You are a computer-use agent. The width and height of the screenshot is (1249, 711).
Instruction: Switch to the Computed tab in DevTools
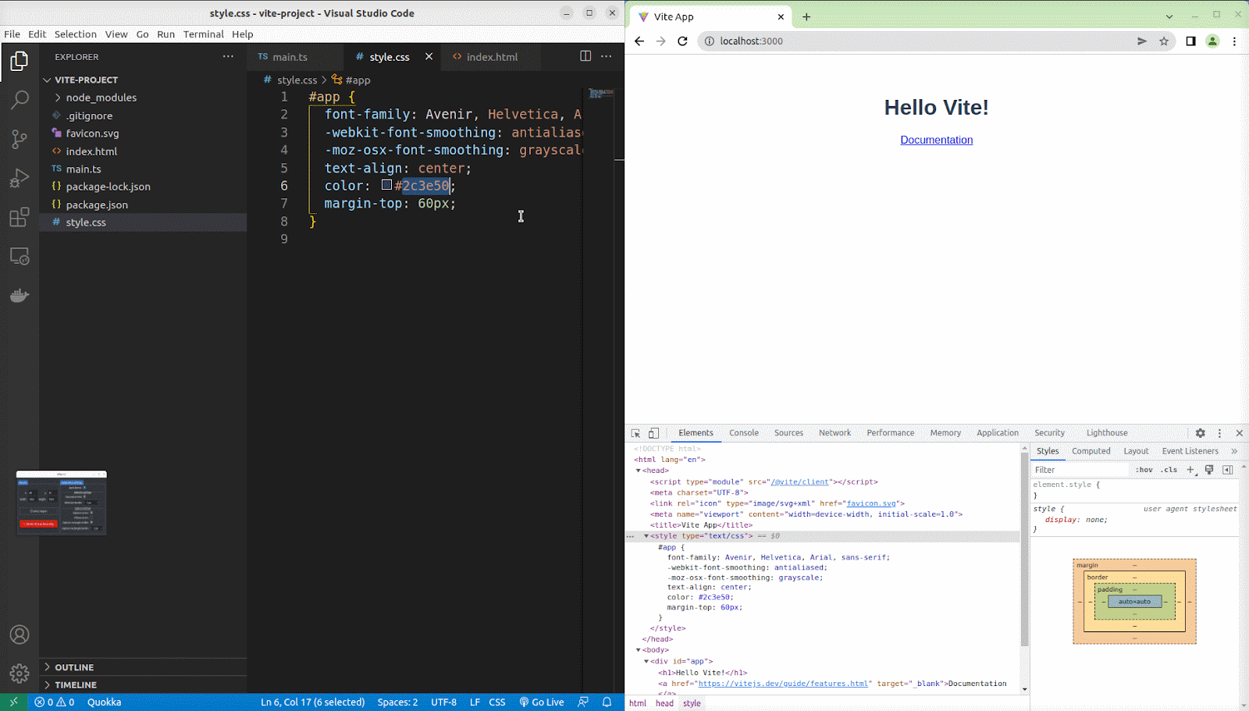1091,451
